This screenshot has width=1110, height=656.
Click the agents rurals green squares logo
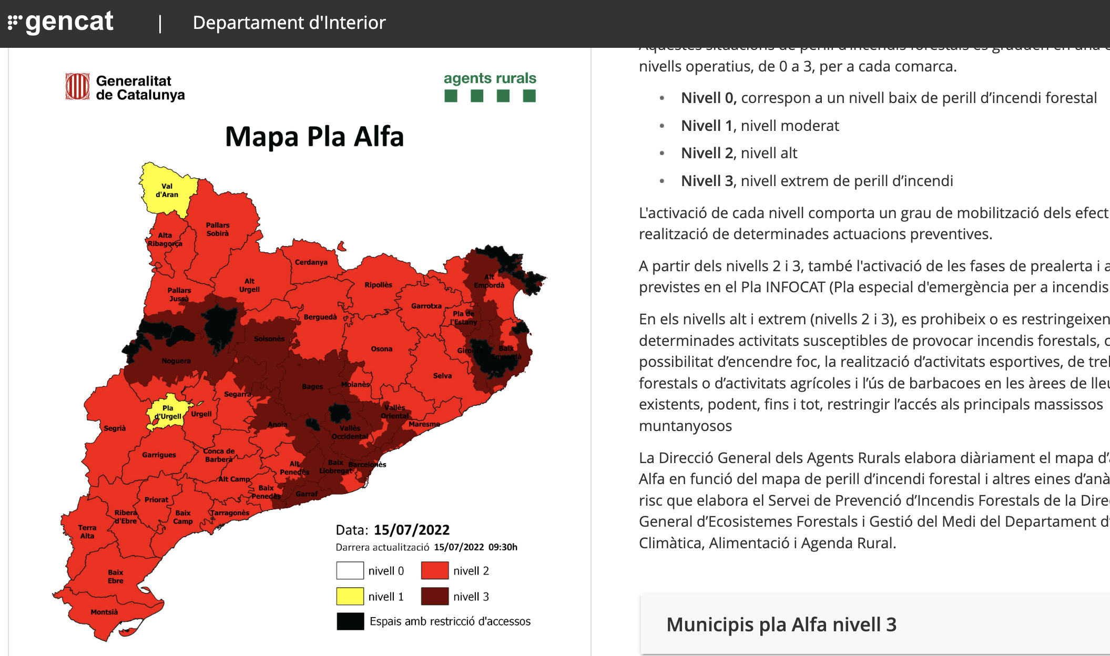tap(490, 95)
